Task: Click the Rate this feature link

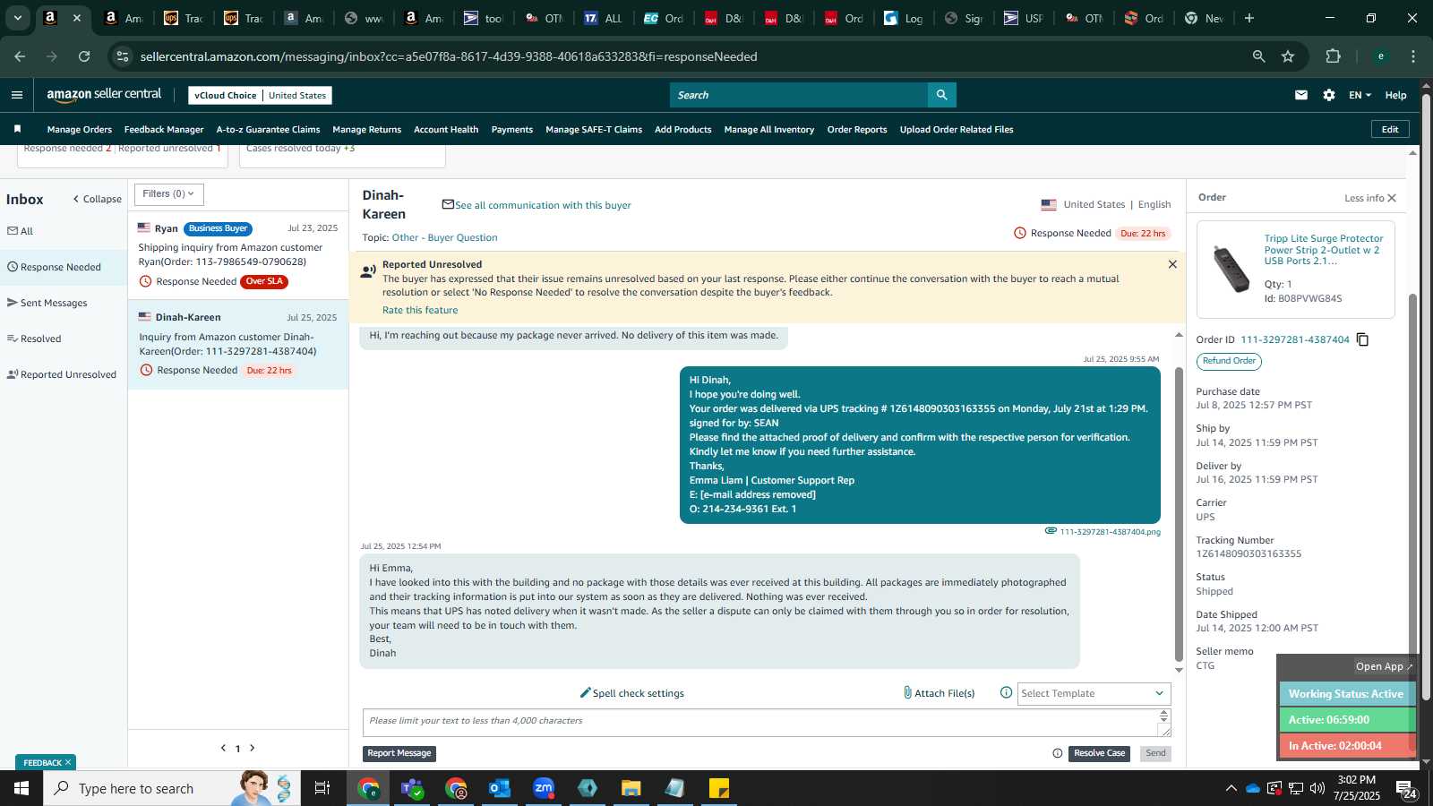Action: pyautogui.click(x=420, y=310)
